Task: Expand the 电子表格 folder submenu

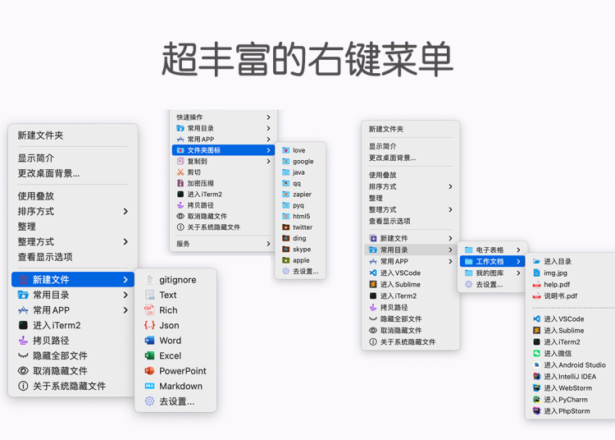Action: [518, 250]
